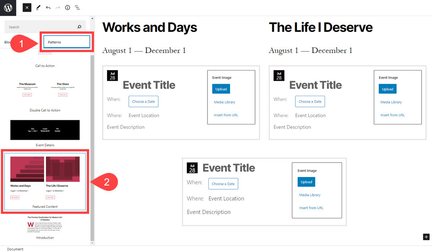Click Insert from URL in bottom event
This screenshot has height=252, width=432.
tap(311, 208)
